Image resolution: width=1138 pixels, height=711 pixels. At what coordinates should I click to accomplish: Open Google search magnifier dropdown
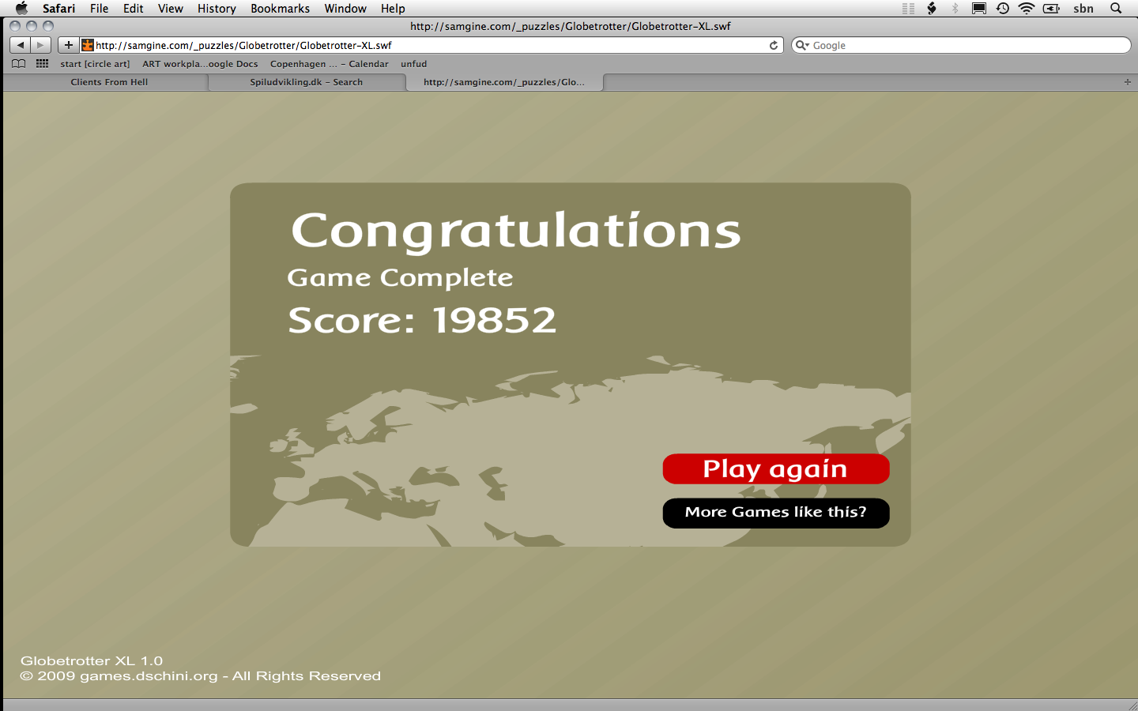[x=802, y=45]
